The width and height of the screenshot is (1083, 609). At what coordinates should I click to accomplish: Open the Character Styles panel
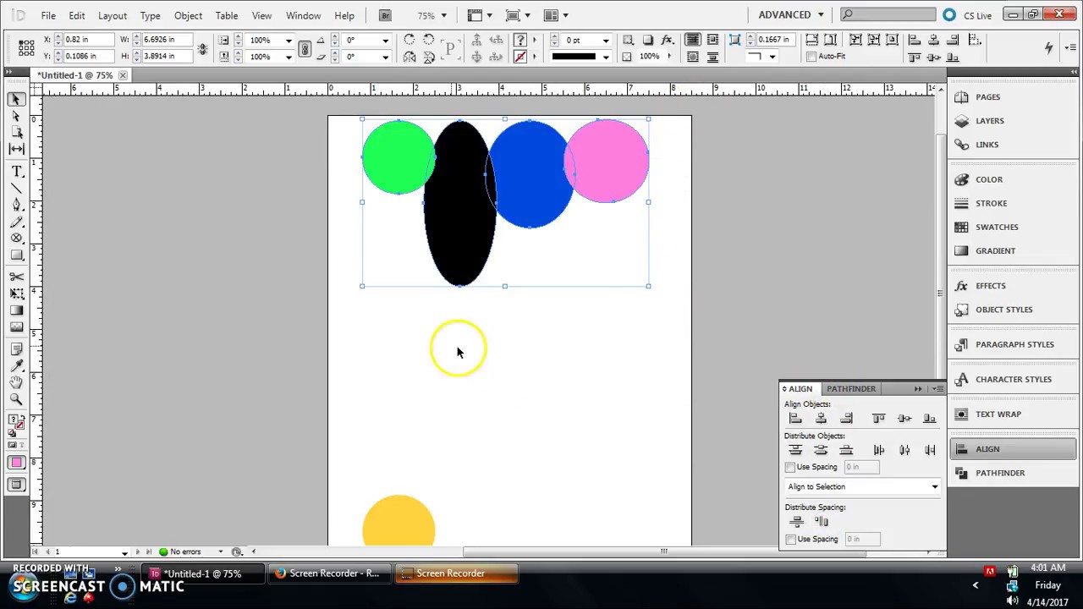tap(1012, 379)
